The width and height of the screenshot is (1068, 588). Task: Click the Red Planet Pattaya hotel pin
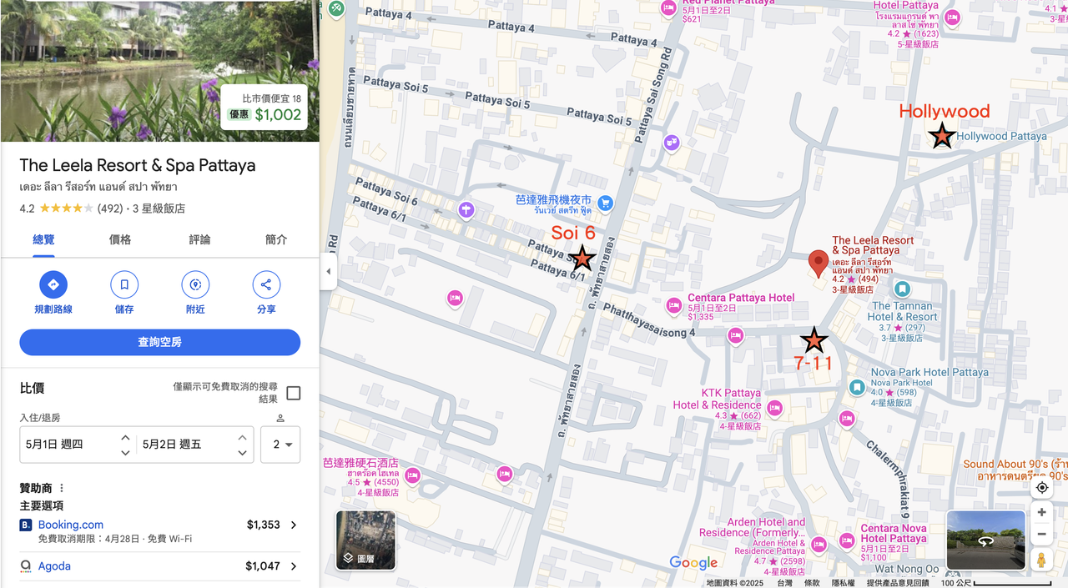click(x=667, y=8)
